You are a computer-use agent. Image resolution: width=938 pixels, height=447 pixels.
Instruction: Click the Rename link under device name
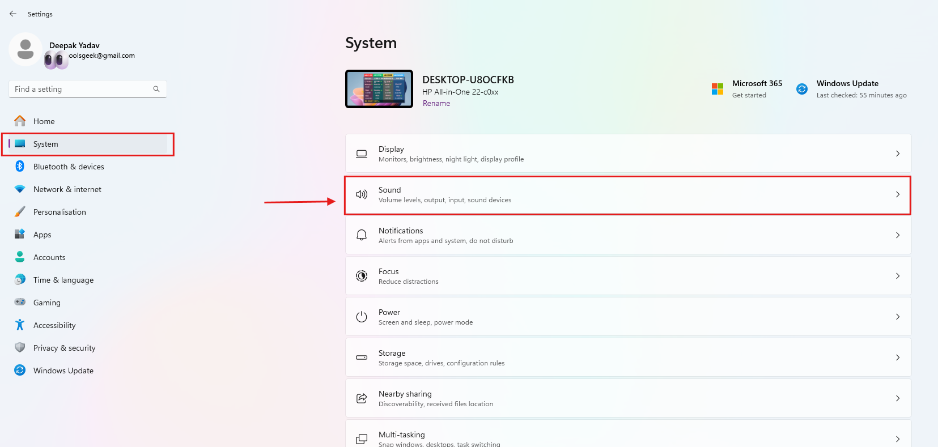click(x=436, y=104)
